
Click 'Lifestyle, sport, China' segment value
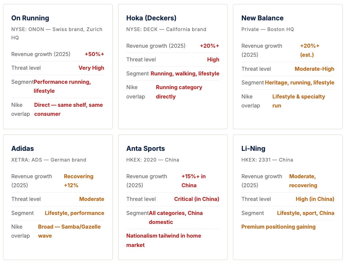306,213
